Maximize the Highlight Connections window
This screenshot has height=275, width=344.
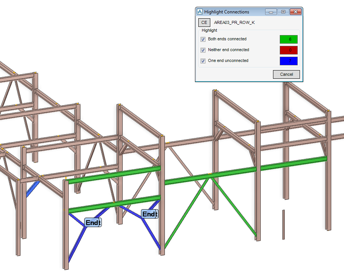[x=283, y=12]
